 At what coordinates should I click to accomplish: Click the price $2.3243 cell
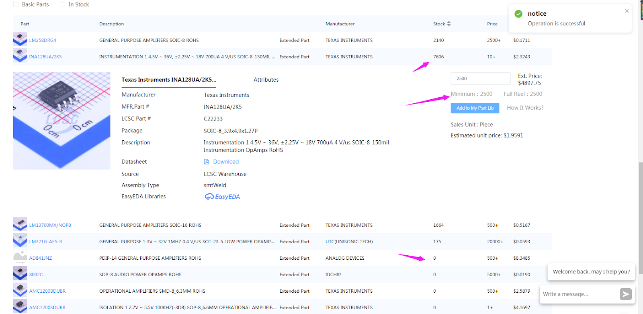point(522,57)
